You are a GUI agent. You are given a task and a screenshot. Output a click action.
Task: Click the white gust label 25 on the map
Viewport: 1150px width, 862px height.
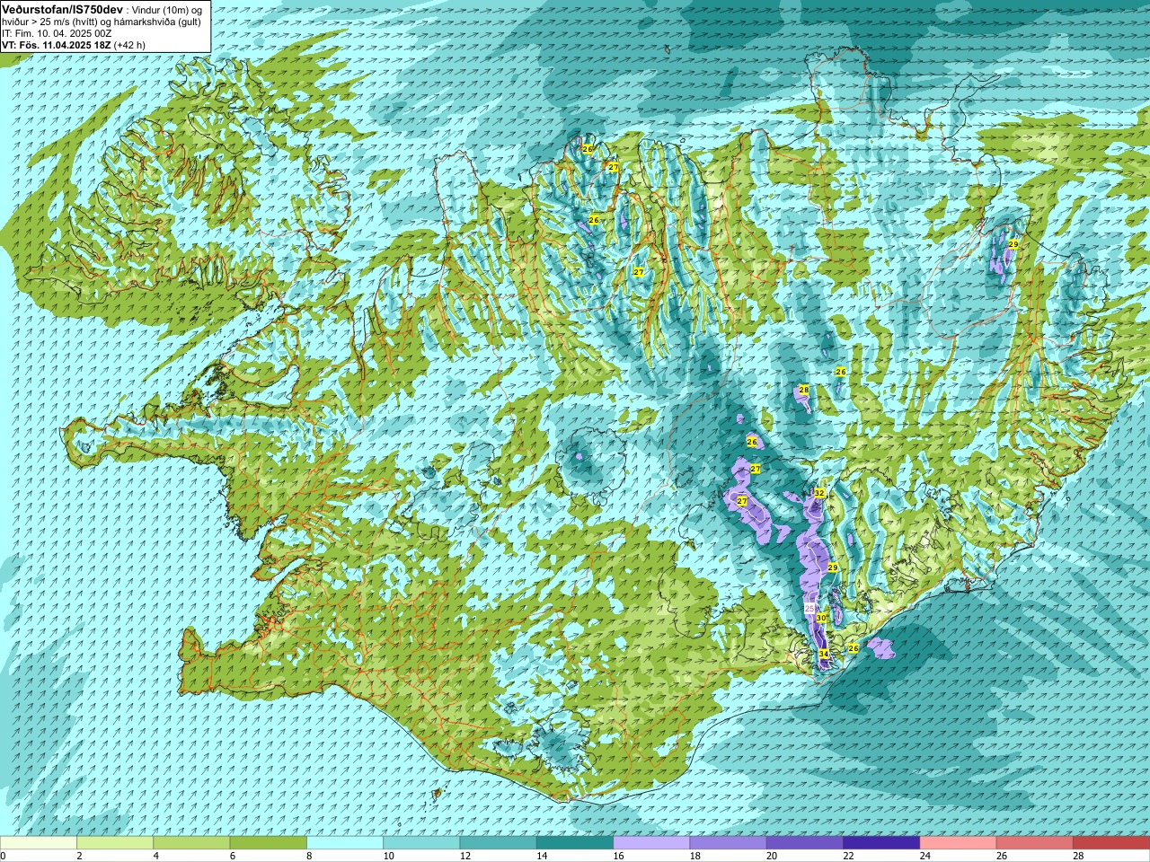(809, 609)
